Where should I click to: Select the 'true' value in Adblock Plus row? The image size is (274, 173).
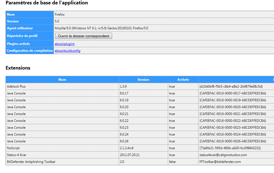172,86
